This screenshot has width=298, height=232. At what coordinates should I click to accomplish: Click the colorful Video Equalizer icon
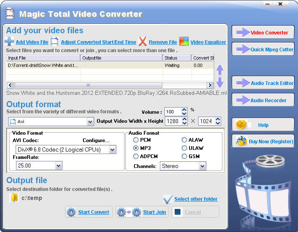tap(184, 41)
